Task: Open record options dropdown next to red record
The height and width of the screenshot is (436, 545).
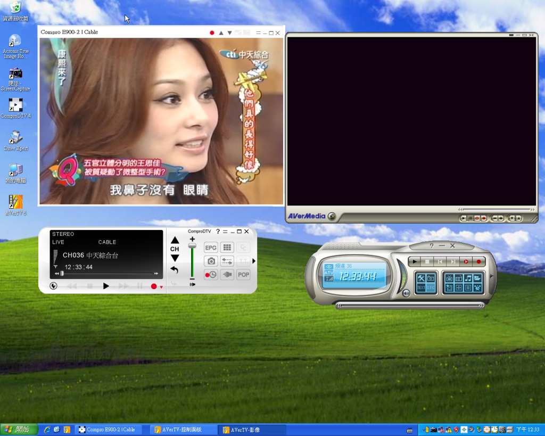Action: coord(161,287)
